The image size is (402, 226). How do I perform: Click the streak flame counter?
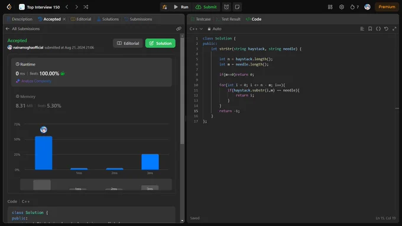click(355, 7)
